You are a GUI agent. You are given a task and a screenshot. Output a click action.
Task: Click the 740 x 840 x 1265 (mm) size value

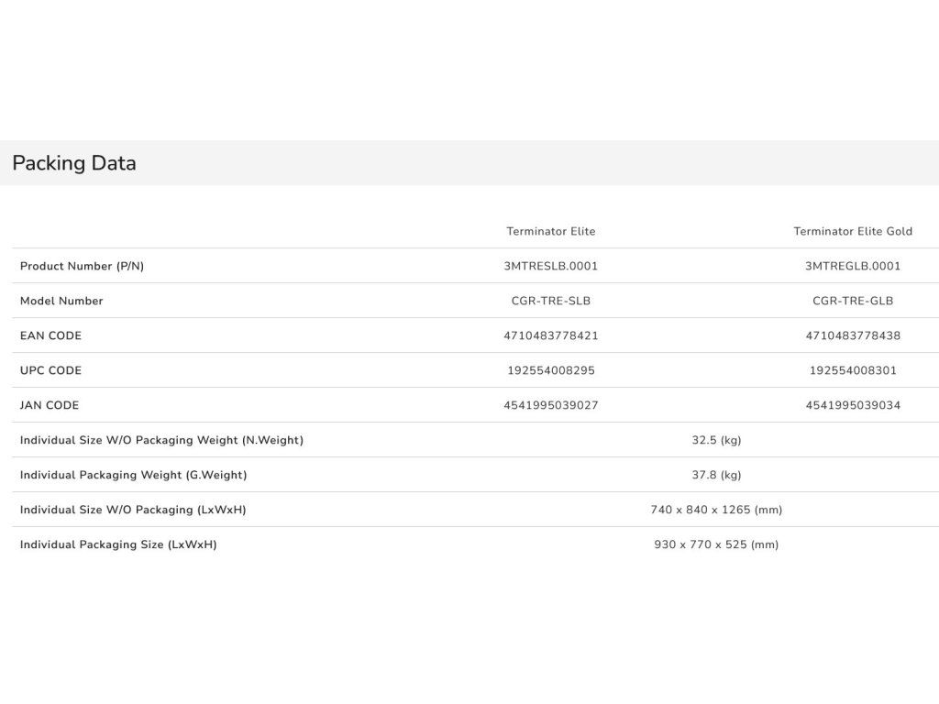(x=716, y=510)
